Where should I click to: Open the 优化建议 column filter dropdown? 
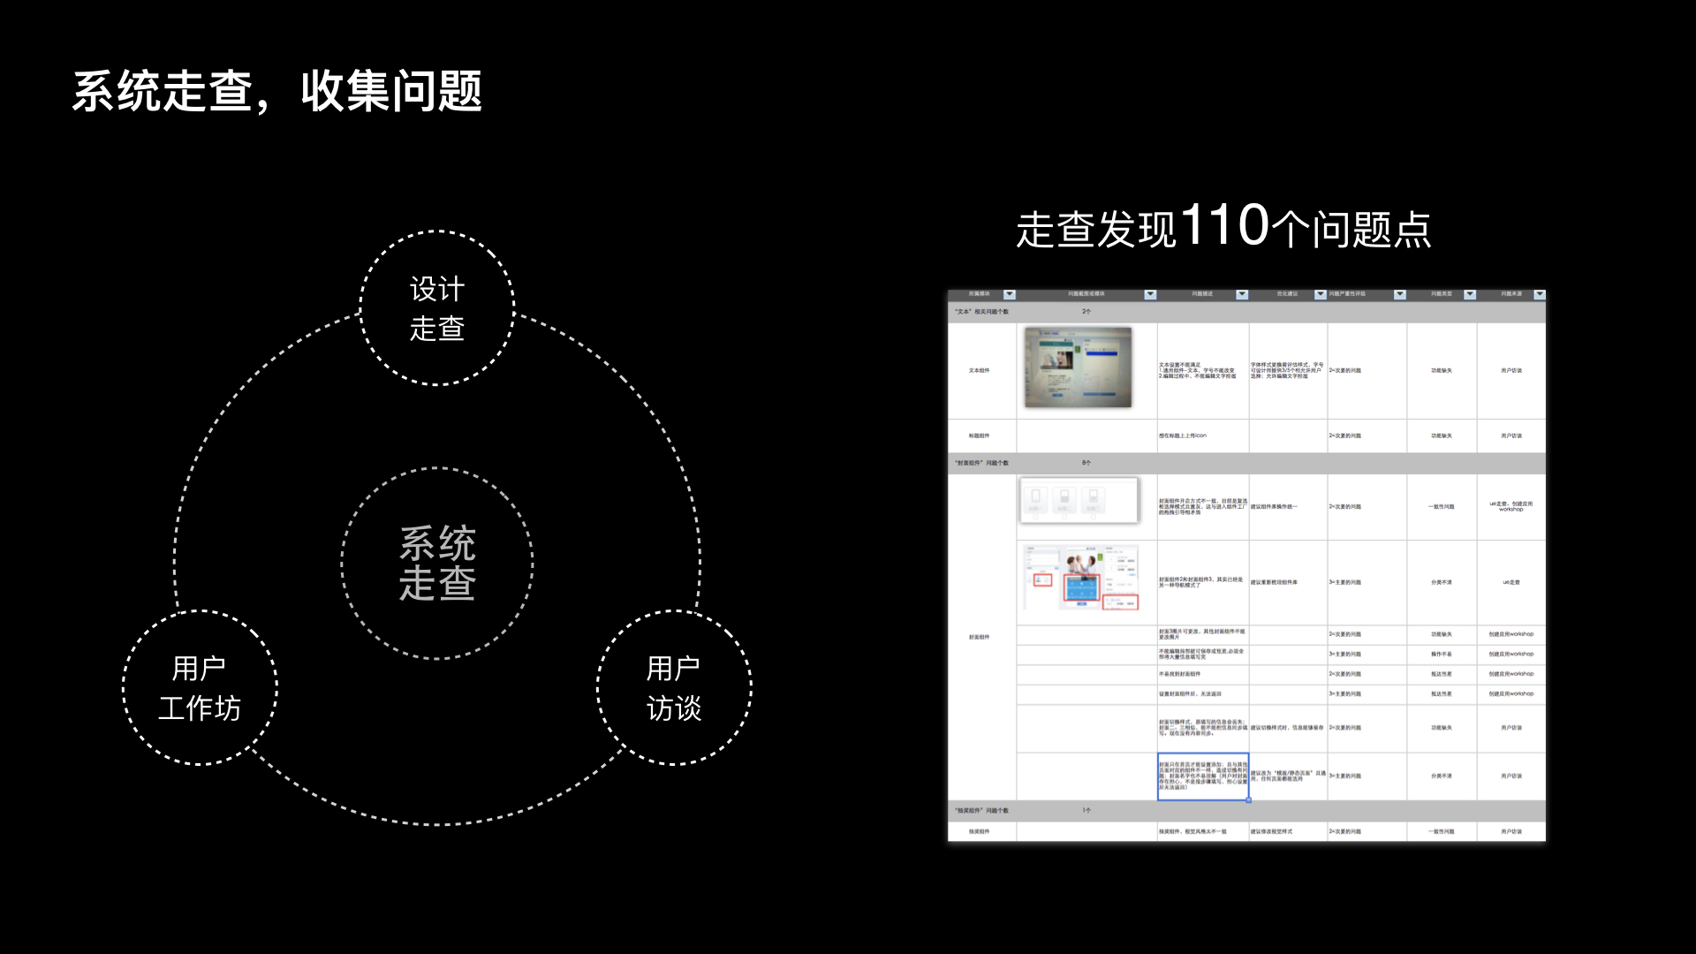click(x=1321, y=294)
